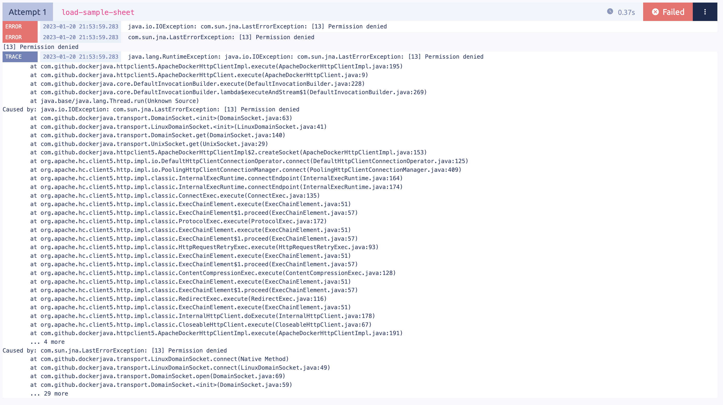Toggle the TRACE row visibility
The height and width of the screenshot is (405, 723).
pyautogui.click(x=20, y=57)
